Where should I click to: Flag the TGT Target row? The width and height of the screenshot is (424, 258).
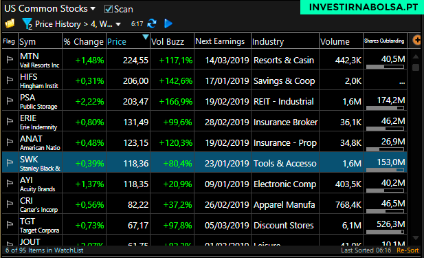pos(10,224)
